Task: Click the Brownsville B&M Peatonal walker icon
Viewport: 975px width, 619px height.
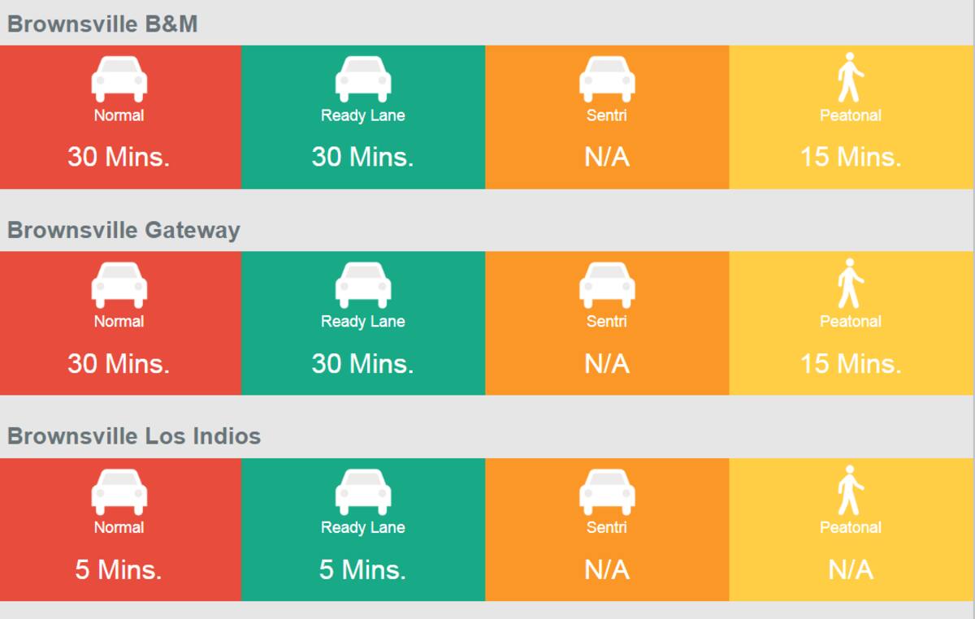Action: tap(850, 78)
